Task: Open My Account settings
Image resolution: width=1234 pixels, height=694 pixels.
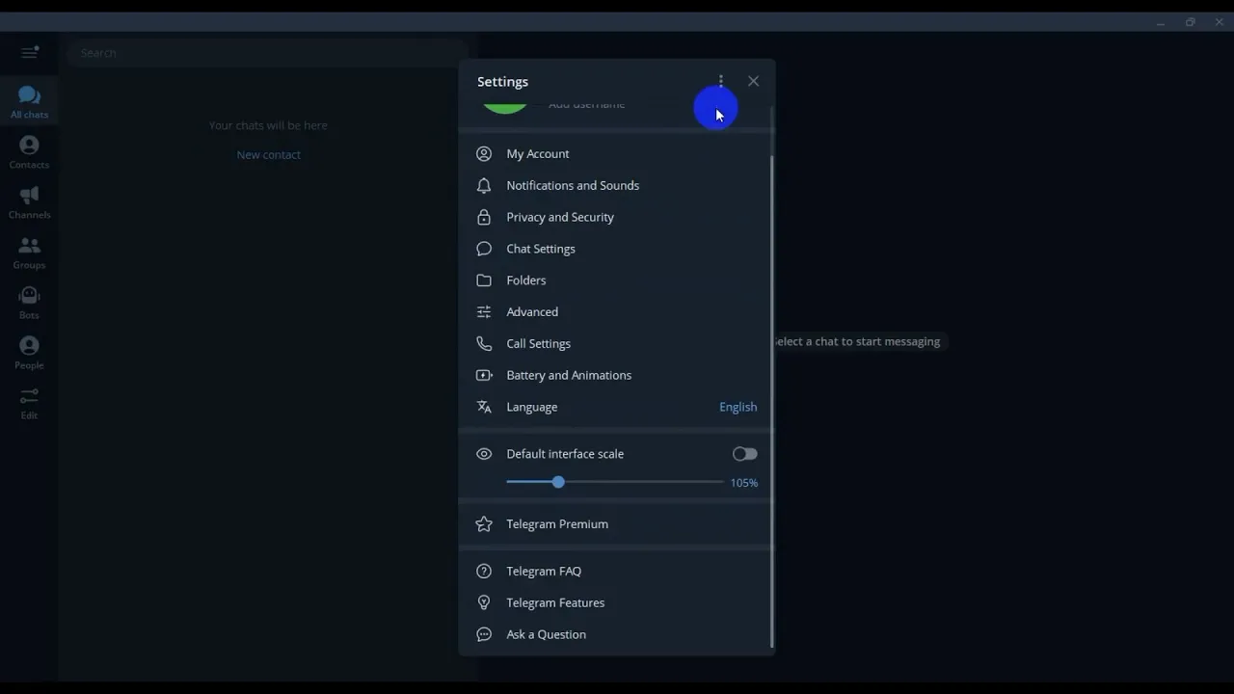Action: pos(615,153)
